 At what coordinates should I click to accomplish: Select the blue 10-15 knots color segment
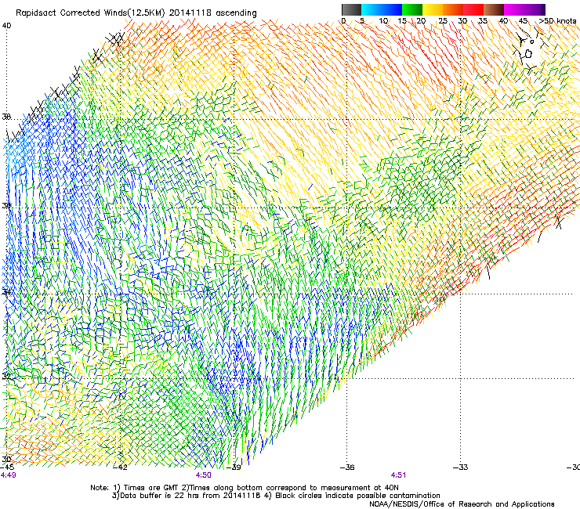point(391,9)
